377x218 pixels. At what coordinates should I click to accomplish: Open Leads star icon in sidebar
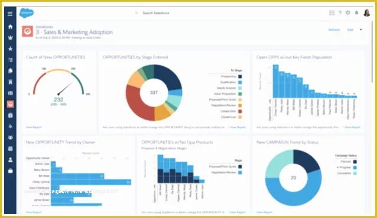pyautogui.click(x=10, y=49)
